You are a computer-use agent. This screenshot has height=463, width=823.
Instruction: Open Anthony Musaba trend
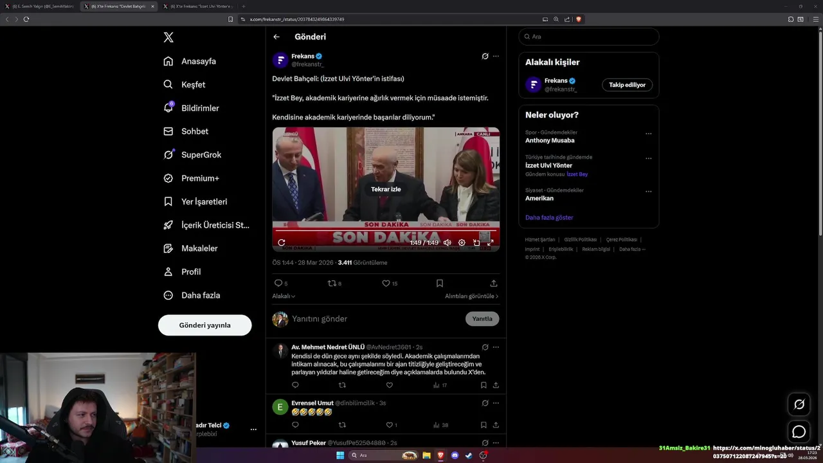click(x=550, y=140)
